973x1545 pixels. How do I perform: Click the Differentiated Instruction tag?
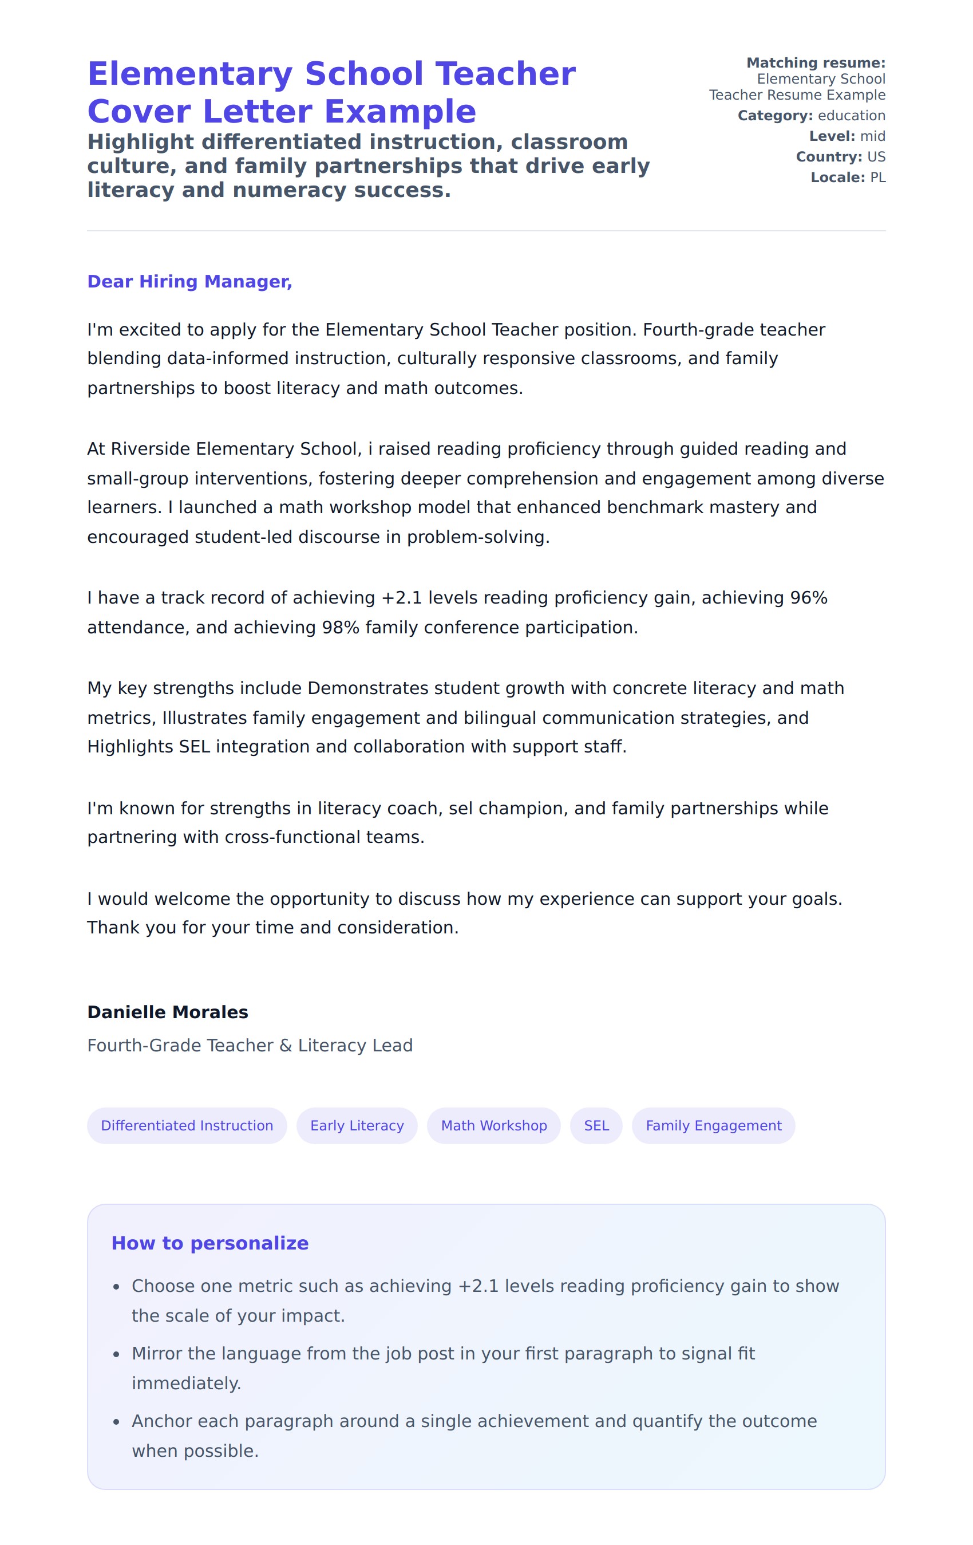coord(187,1125)
